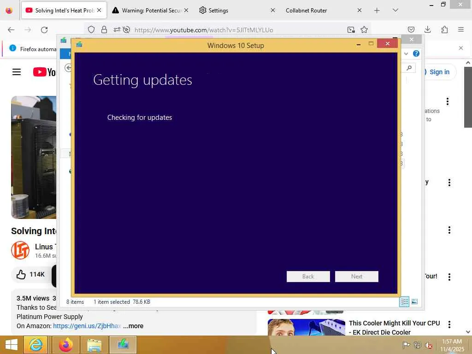Viewport: 472px width, 354px height.
Task: Expand the File Explorer ribbon chevron
Action: [x=406, y=53]
